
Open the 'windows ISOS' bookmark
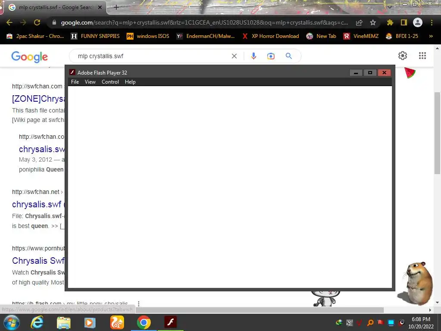tap(148, 36)
